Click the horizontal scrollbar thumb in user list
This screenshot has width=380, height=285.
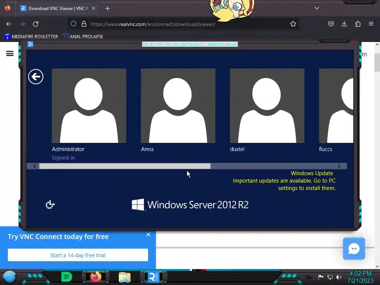tap(125, 166)
